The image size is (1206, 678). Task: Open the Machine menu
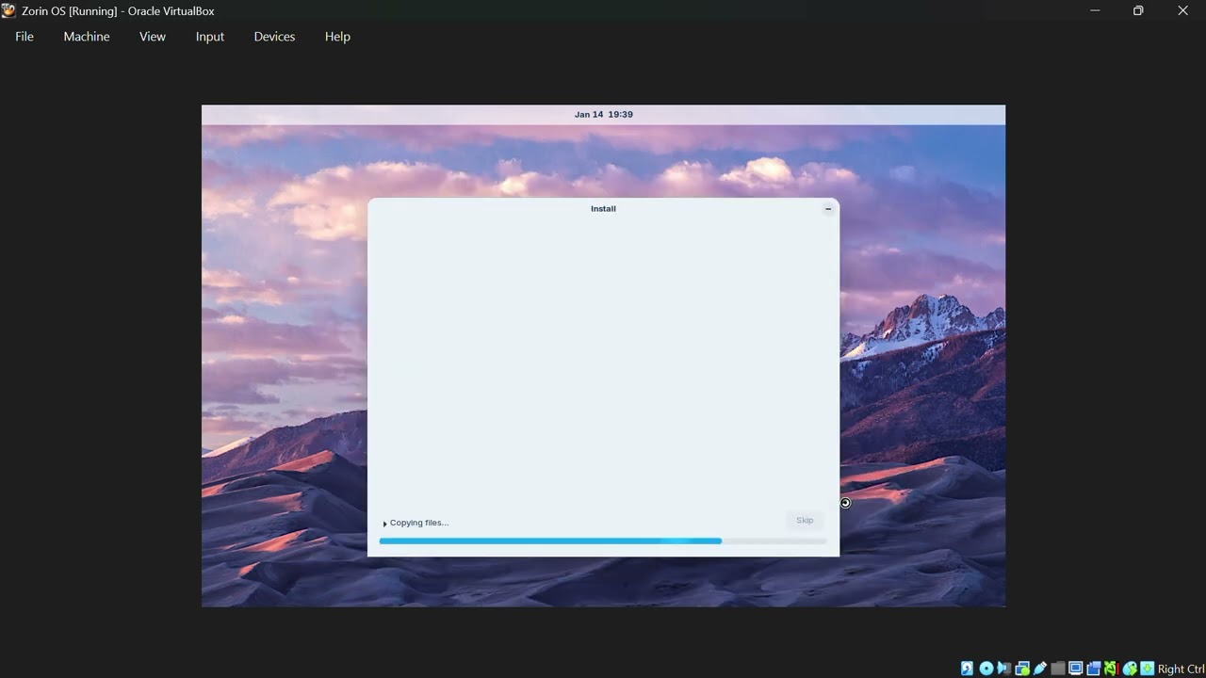point(87,37)
